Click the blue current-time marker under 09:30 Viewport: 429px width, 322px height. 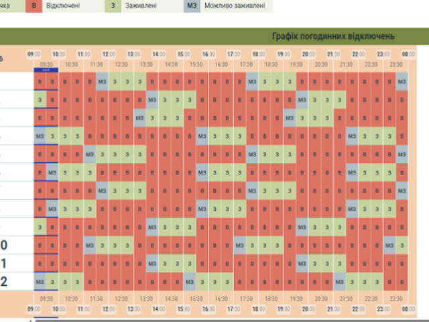point(46,70)
